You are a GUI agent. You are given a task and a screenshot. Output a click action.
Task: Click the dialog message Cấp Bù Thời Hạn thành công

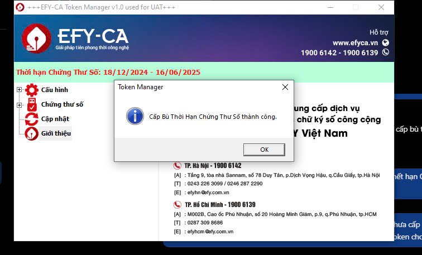pos(213,117)
